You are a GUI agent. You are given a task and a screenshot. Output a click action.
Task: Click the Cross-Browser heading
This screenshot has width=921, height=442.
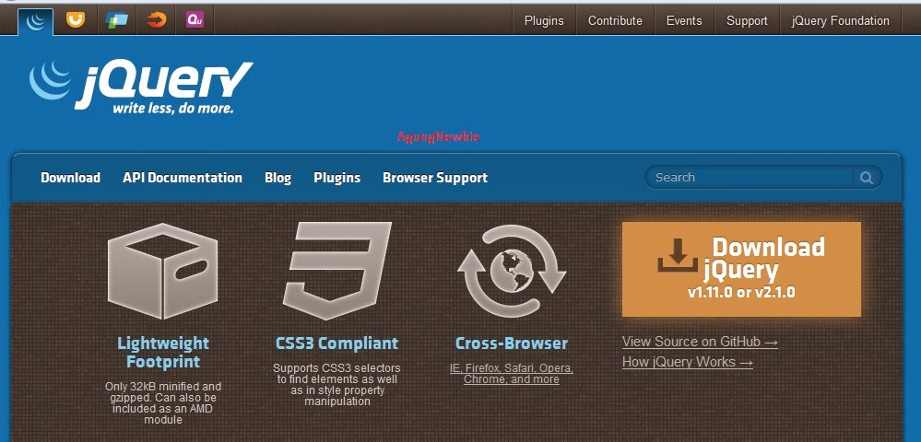(512, 343)
